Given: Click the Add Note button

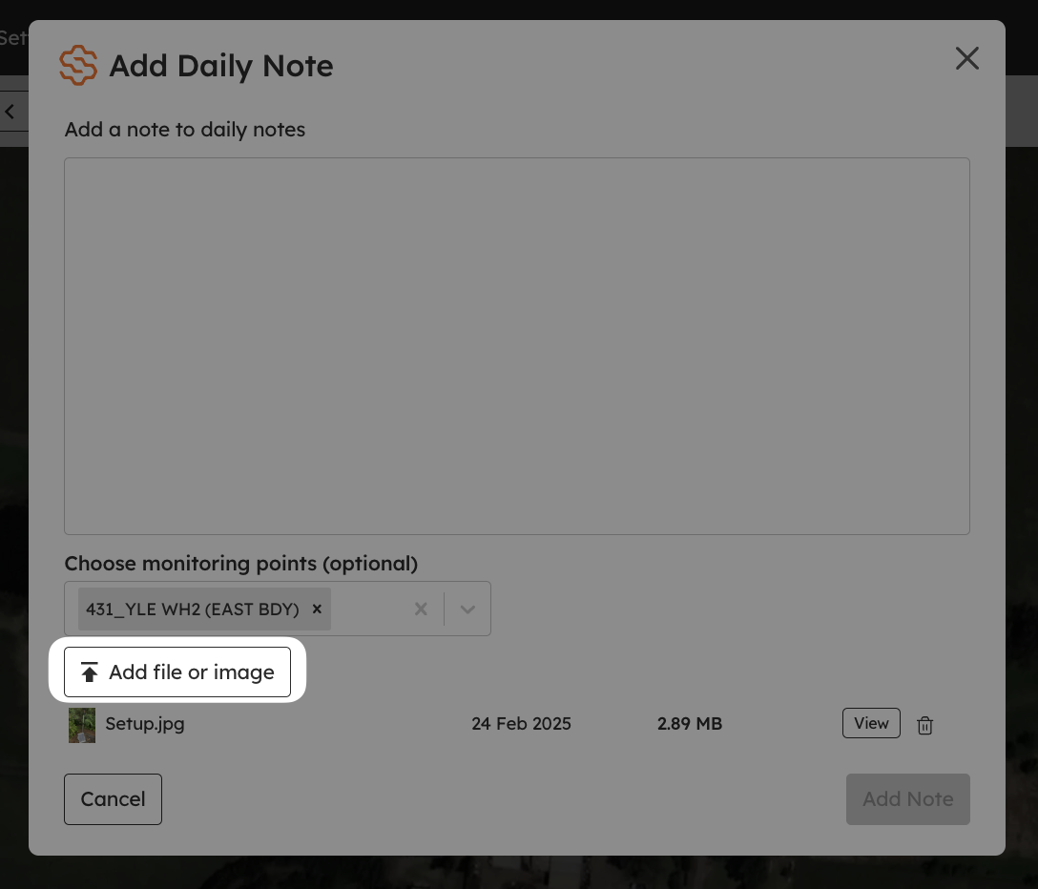Looking at the screenshot, I should (x=907, y=799).
